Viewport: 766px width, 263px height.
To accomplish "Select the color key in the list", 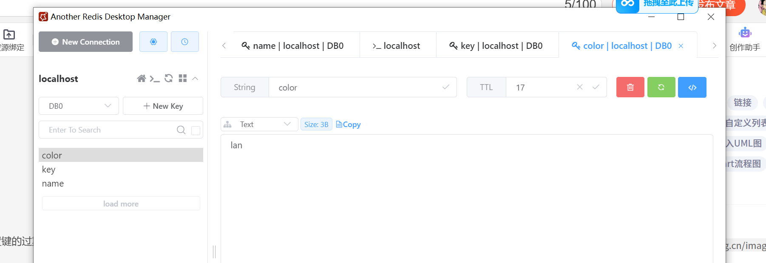I will point(121,155).
